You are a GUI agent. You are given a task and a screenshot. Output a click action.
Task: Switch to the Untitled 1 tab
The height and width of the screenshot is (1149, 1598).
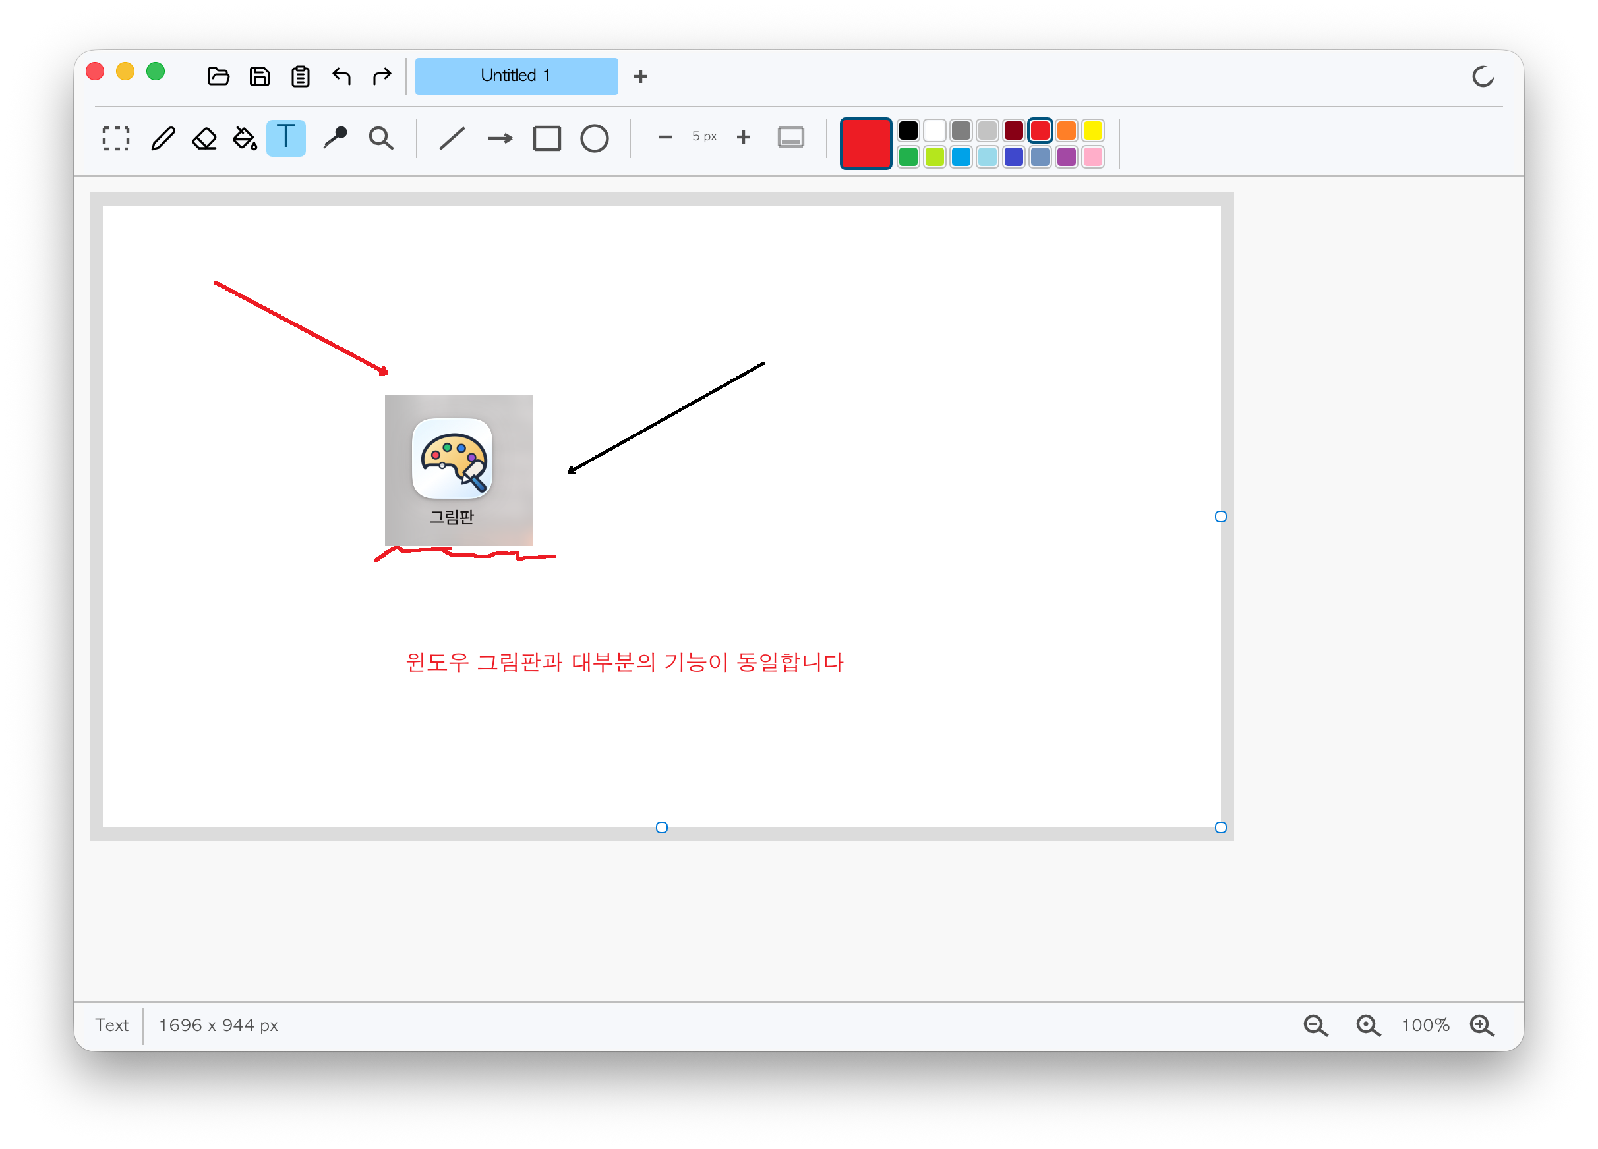516,76
